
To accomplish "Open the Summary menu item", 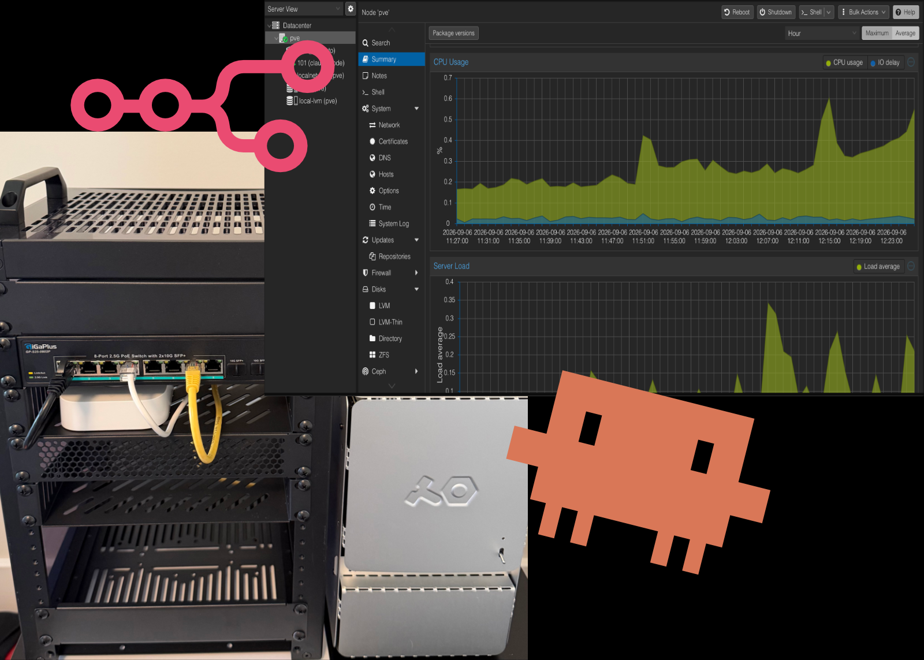I will click(x=392, y=59).
